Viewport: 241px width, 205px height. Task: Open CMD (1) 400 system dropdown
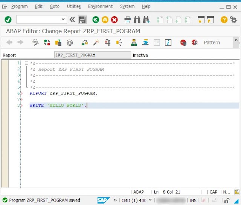point(136,200)
